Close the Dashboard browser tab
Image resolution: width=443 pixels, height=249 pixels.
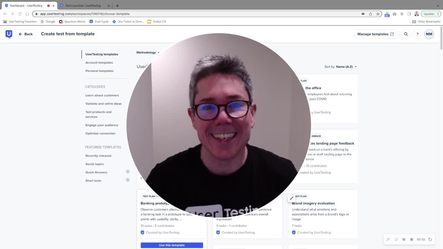coord(53,6)
